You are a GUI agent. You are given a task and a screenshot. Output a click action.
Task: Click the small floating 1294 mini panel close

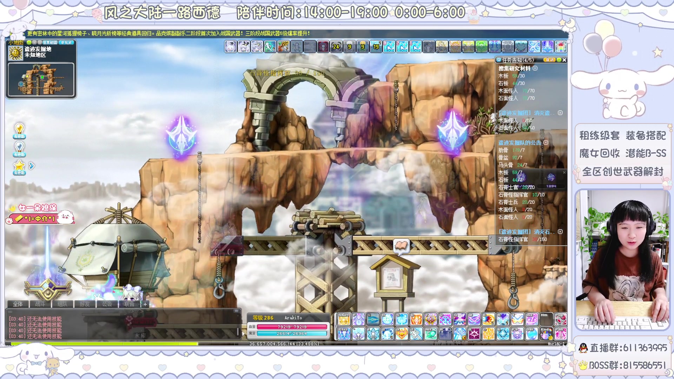564,172
